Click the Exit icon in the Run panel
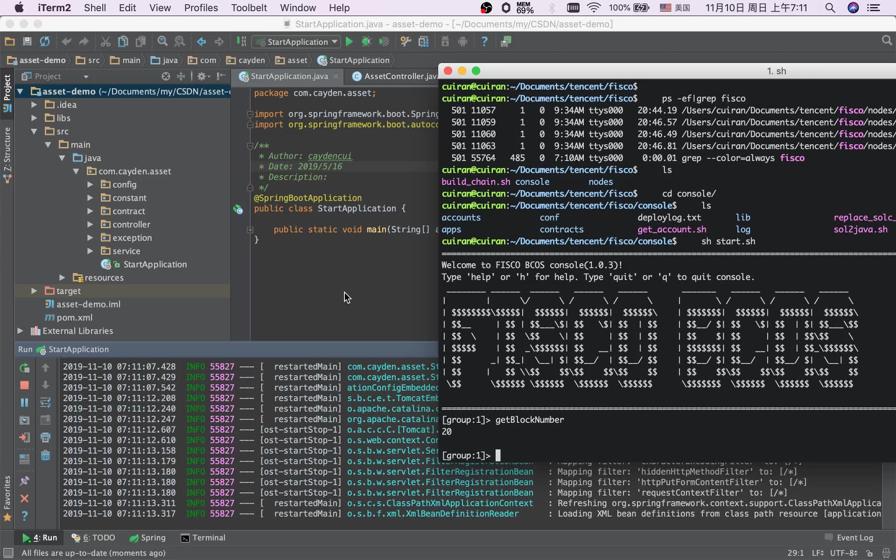The image size is (896, 560). (x=24, y=438)
